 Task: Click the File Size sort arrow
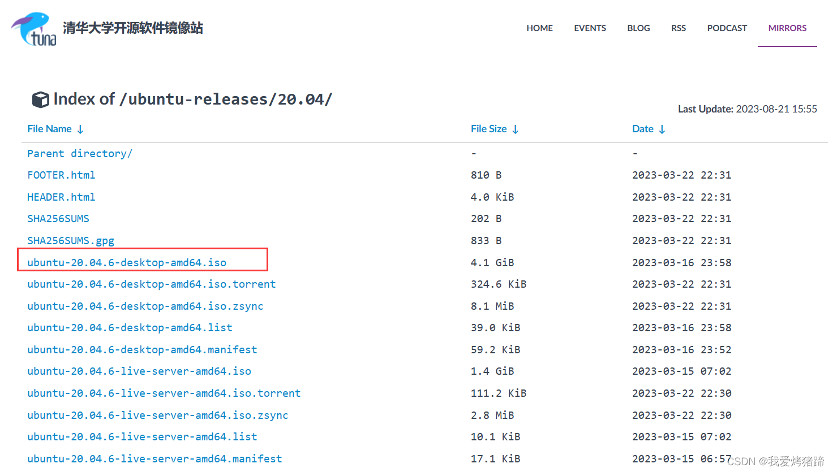[516, 129]
